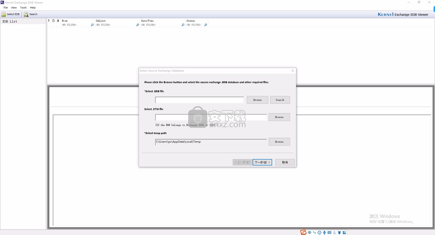
Task: Click the From filter text field
Action: tap(76, 25)
